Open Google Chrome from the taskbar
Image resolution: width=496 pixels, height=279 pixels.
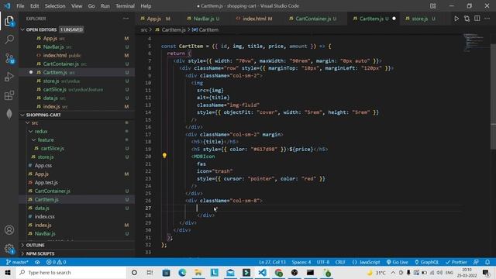point(278,273)
